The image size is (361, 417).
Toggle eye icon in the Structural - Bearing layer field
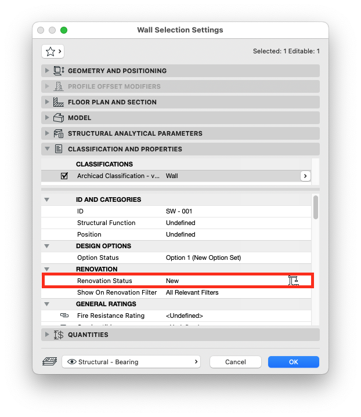[x=72, y=362]
